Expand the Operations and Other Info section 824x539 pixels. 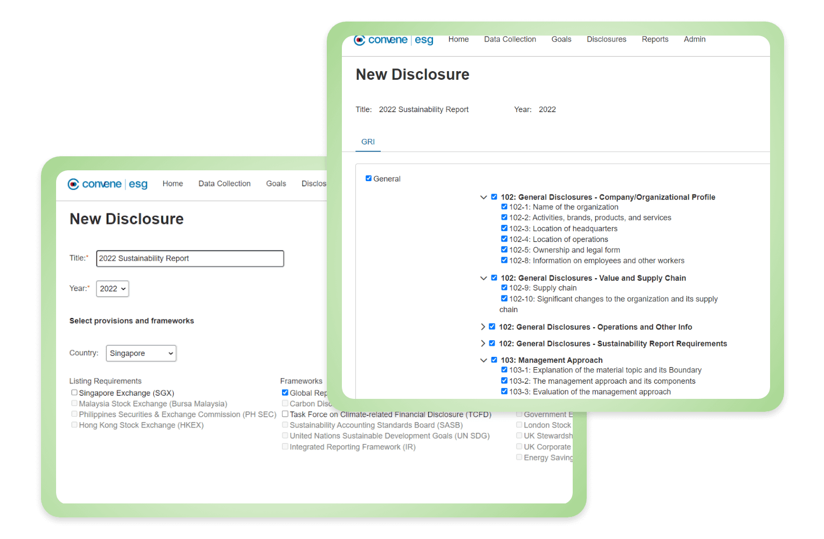tap(483, 327)
